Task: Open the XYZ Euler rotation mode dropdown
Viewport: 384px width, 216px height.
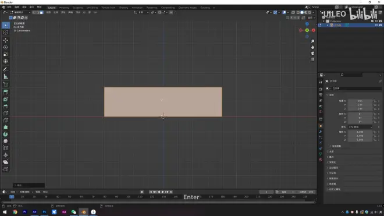Action: pos(360,127)
